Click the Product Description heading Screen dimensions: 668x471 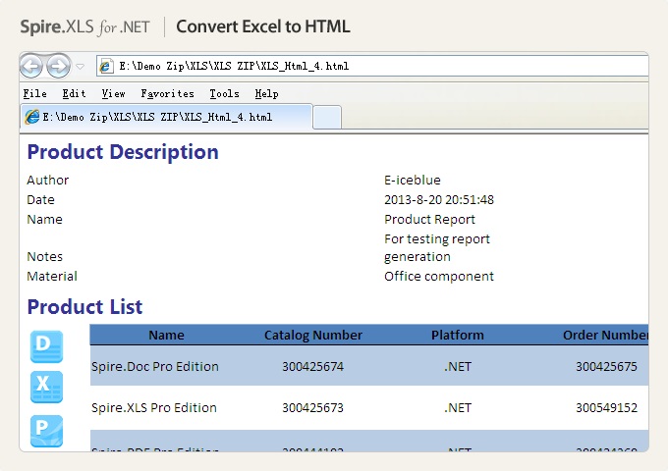click(x=123, y=152)
